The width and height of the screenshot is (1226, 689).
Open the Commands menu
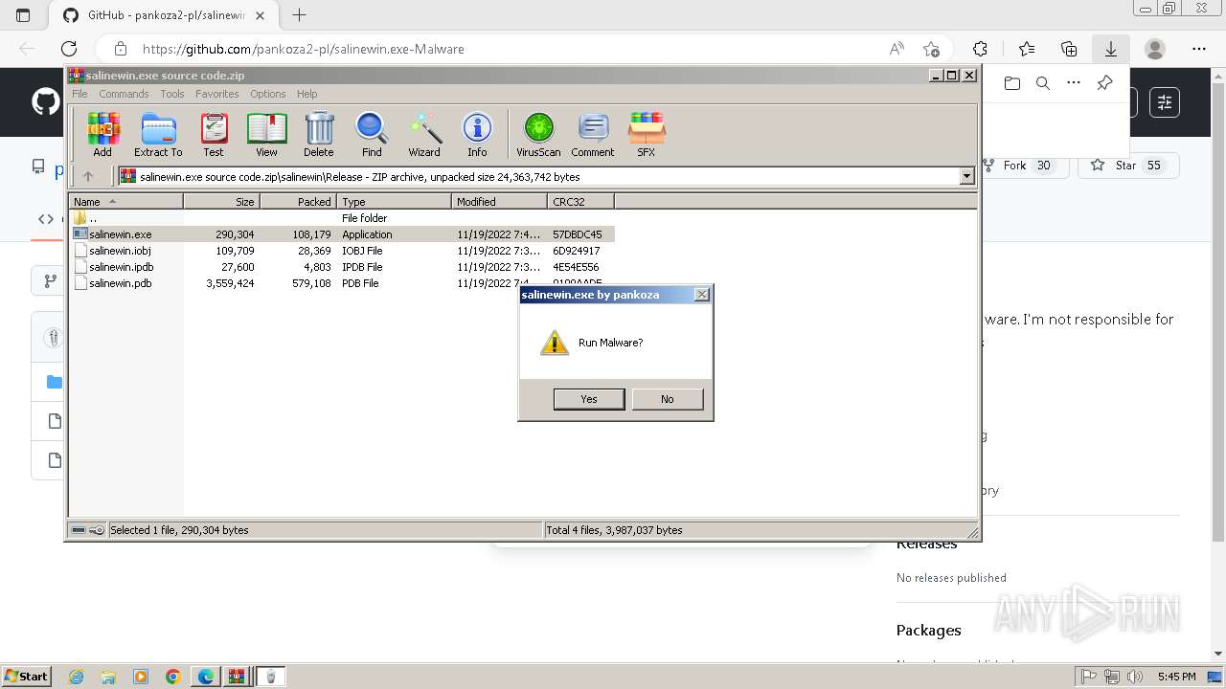(124, 94)
